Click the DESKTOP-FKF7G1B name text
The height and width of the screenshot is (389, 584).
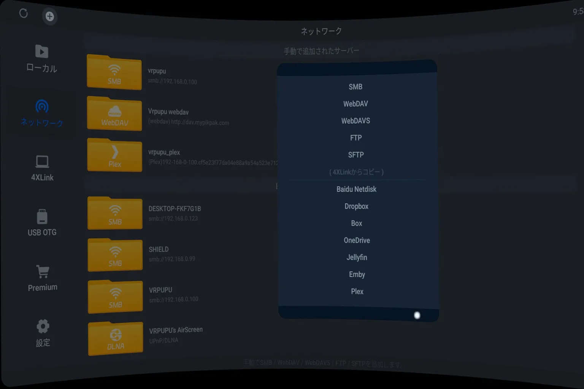175,209
